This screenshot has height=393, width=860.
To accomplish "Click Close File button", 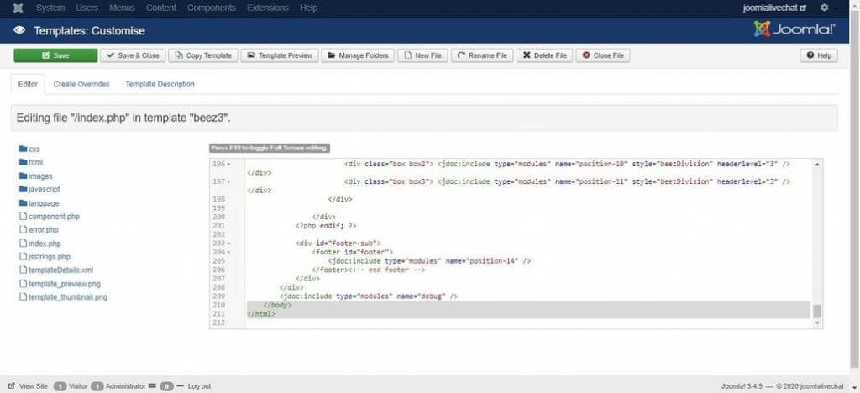I will pos(603,55).
